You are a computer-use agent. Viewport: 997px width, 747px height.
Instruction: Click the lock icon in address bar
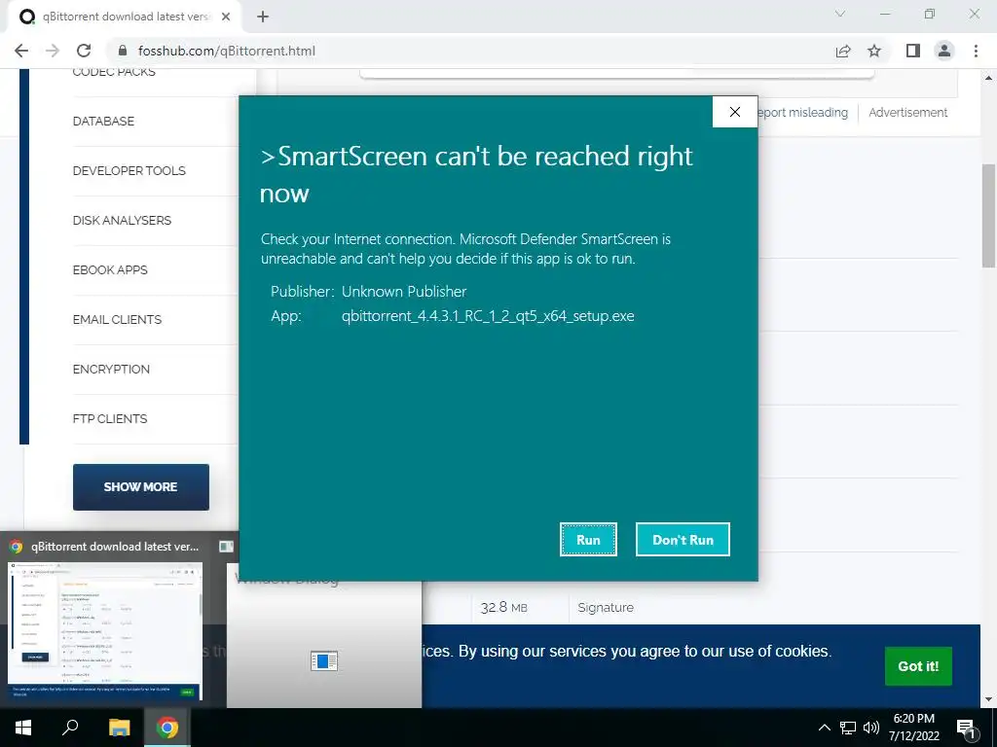(x=124, y=51)
